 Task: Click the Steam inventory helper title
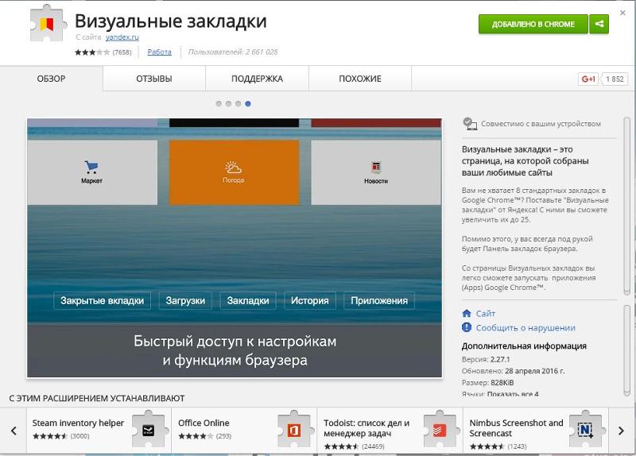(x=78, y=423)
